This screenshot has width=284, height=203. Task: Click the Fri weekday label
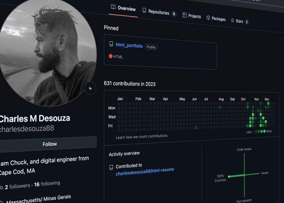click(x=110, y=126)
